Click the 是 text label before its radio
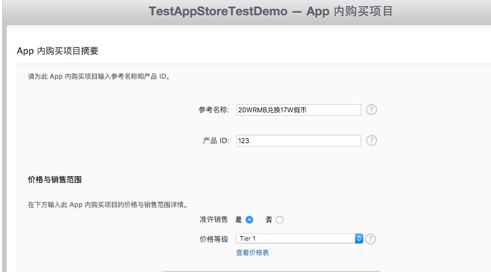 239,219
